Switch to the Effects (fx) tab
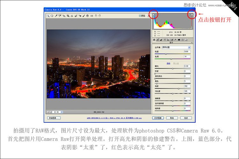239x159 pixels. tap(175, 39)
